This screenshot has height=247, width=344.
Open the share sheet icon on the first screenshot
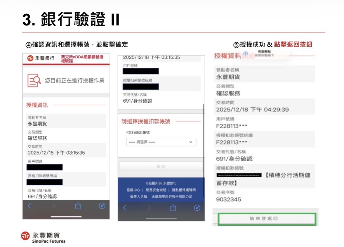click(x=78, y=206)
